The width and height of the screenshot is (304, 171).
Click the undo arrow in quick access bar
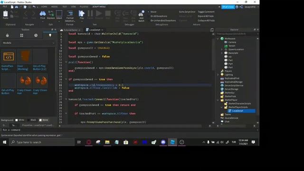[x=34, y=7]
